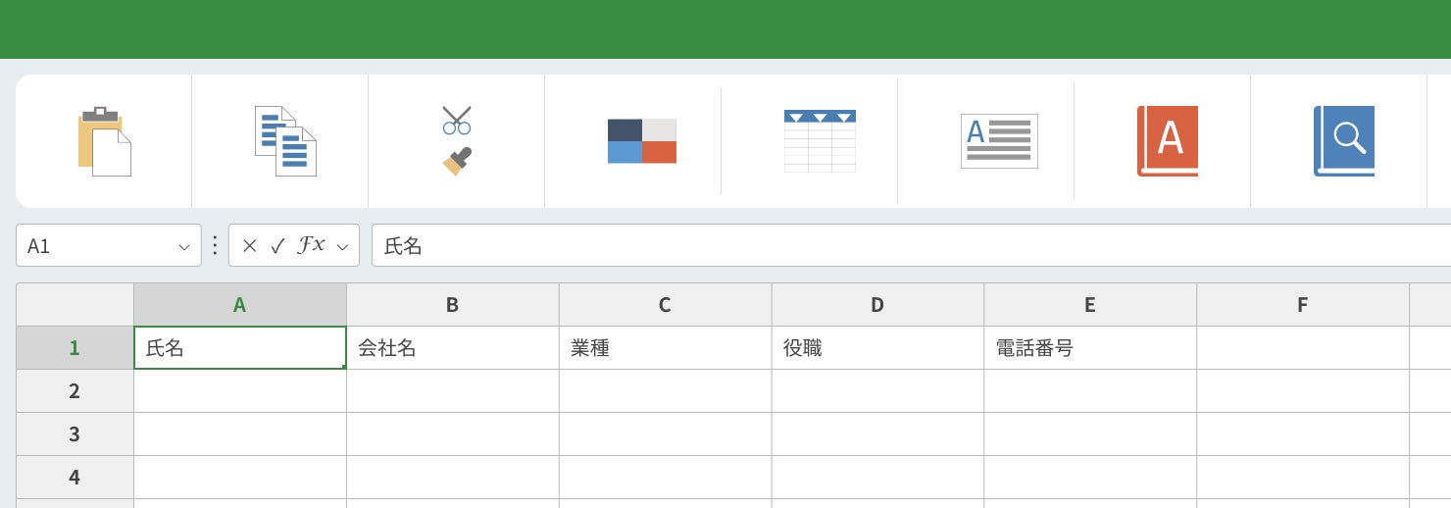Click the Paste clipboard icon
Screen dimensions: 1451x508
point(104,141)
